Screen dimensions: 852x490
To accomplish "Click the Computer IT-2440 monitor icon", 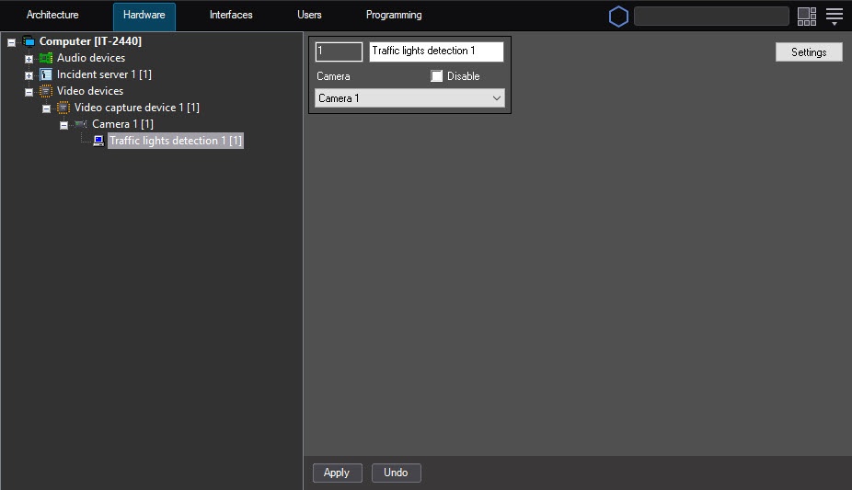I will coord(29,41).
